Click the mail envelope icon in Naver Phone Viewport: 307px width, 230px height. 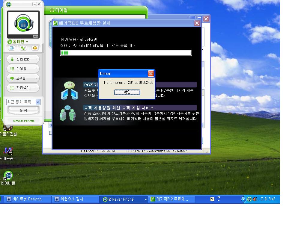click(12, 48)
